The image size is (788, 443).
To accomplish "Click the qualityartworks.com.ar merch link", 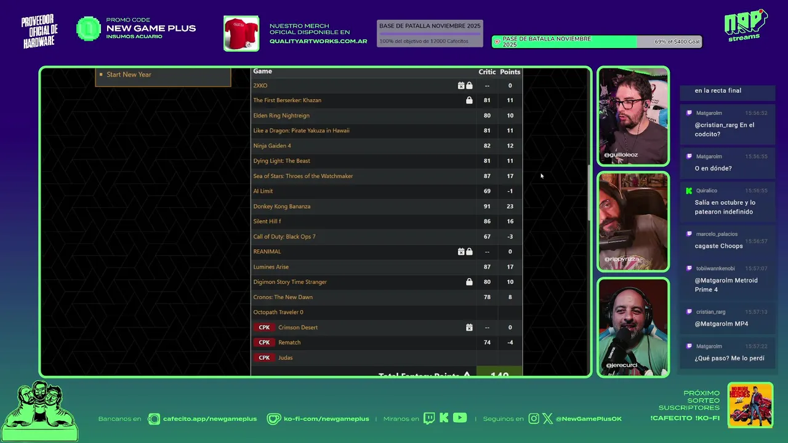I will click(x=318, y=41).
